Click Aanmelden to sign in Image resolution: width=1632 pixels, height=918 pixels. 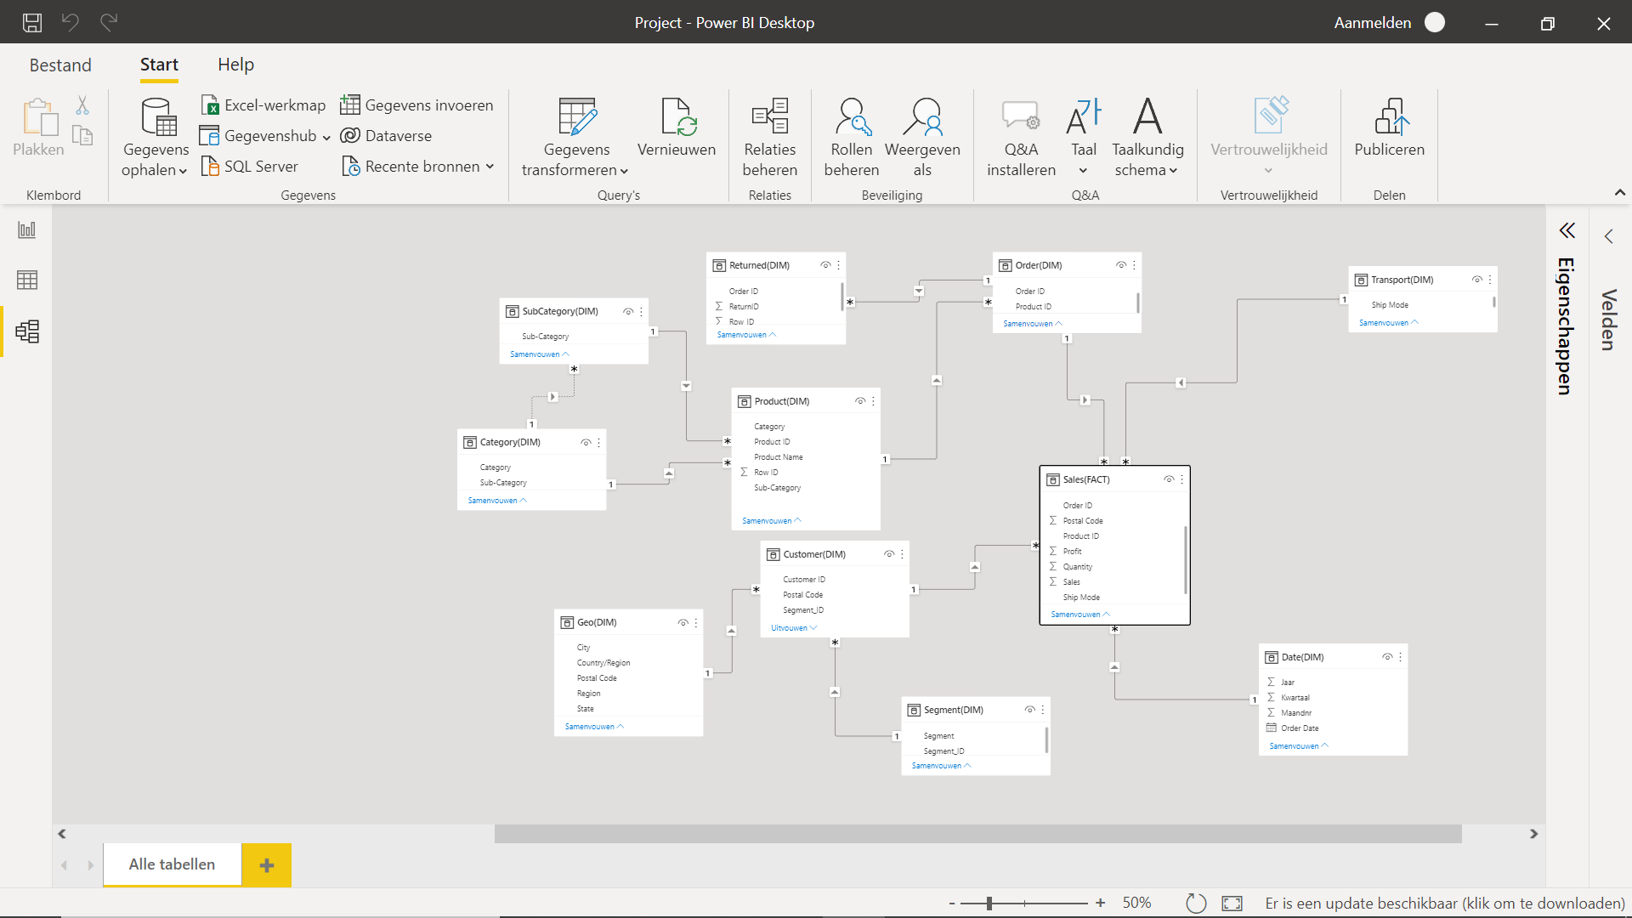click(1372, 23)
